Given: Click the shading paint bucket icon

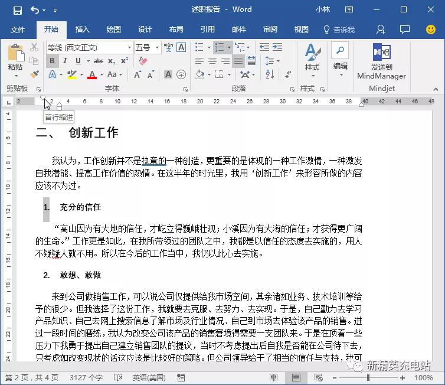Looking at the screenshot, I should [x=200, y=74].
